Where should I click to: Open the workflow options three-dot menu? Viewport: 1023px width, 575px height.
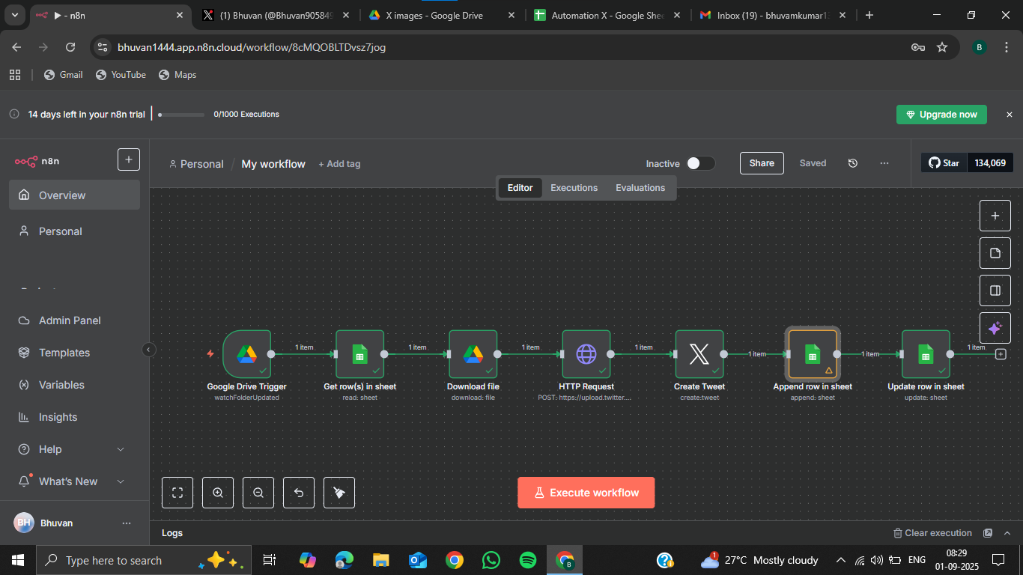(884, 163)
